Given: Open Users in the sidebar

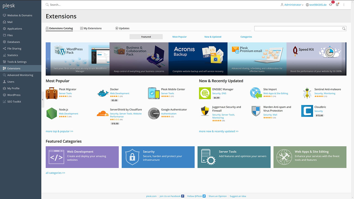Looking at the screenshot, I should tap(20, 82).
